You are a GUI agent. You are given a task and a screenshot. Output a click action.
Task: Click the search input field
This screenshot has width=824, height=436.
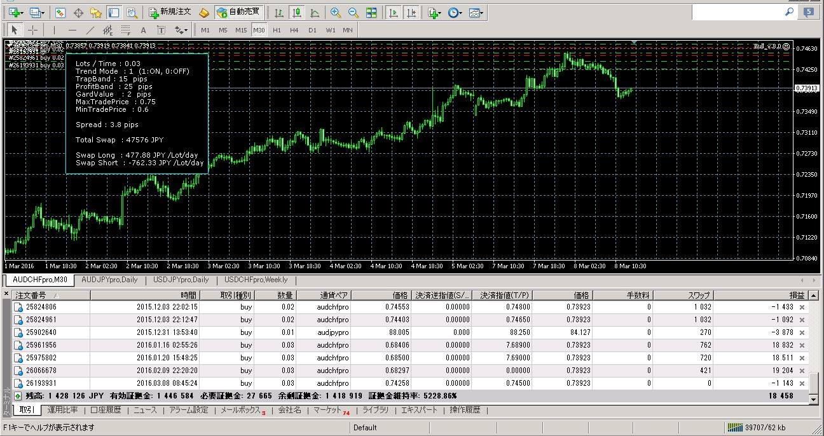pyautogui.click(x=738, y=12)
